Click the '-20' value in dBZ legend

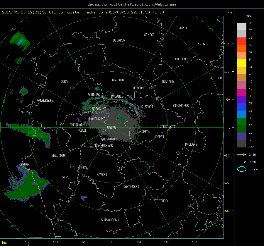251,147
